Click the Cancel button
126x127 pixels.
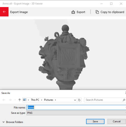pyautogui.click(x=116, y=121)
